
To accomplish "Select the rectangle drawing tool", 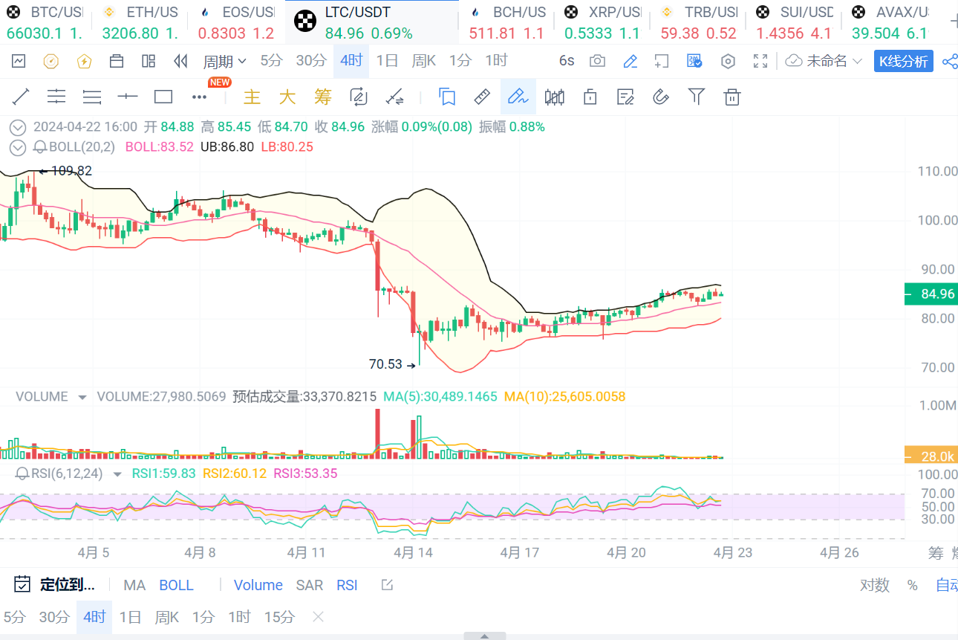I will tap(163, 97).
